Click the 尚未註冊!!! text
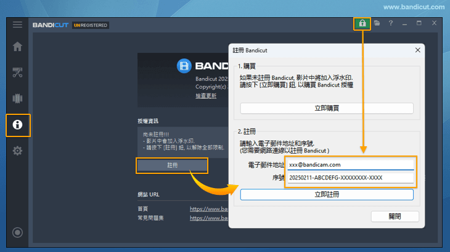Viewport: 450px width, 252px height. 156,134
